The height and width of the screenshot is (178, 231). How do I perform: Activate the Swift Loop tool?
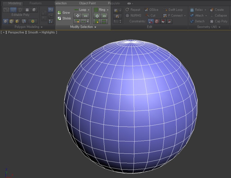coord(173,10)
